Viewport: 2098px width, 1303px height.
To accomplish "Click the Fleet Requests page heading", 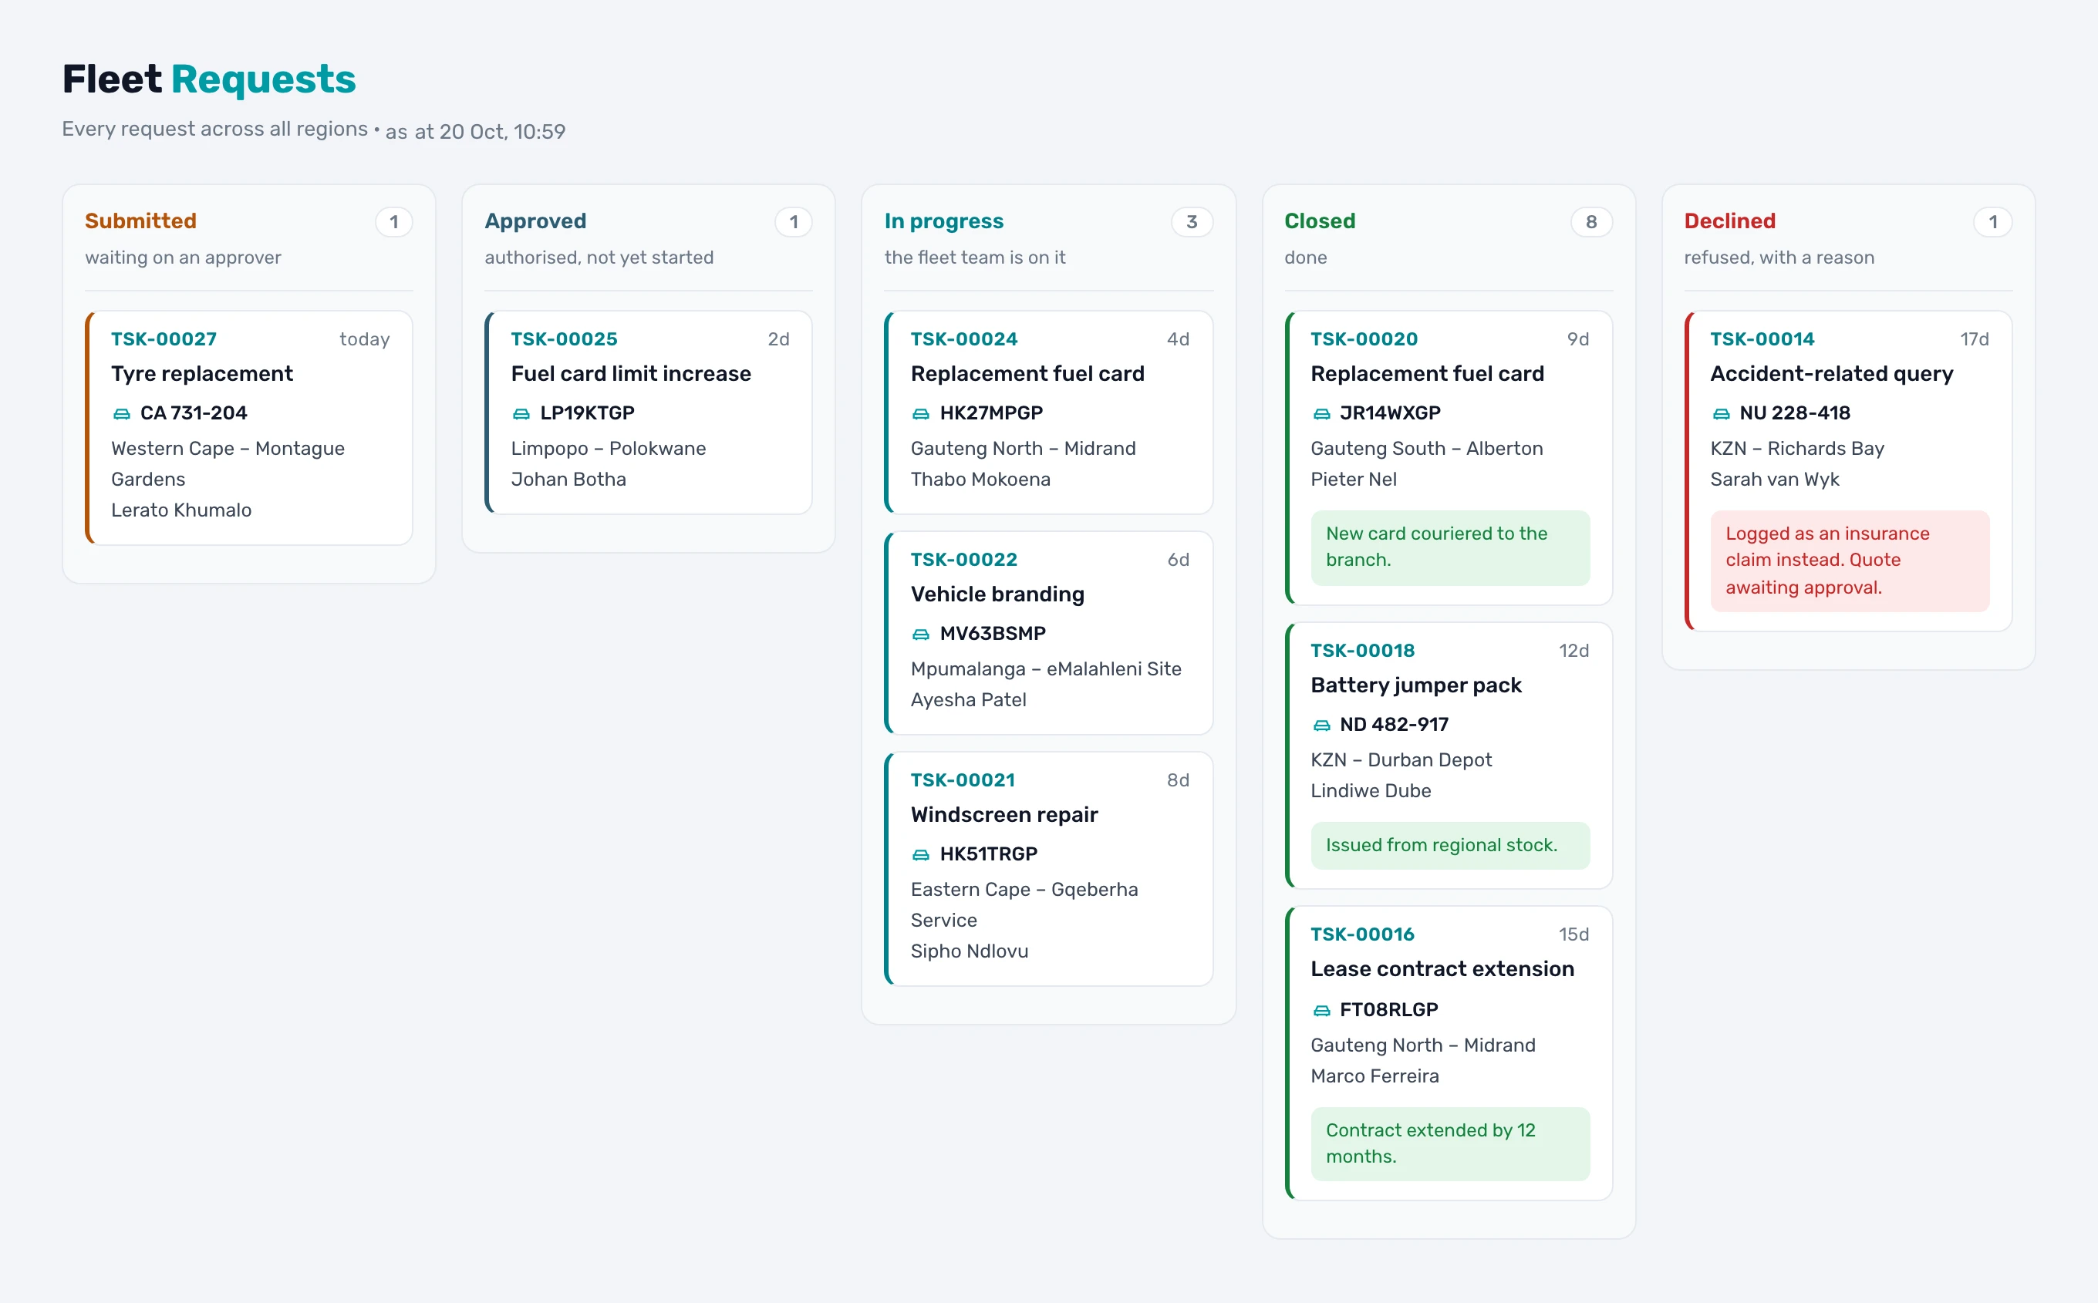I will [x=208, y=79].
